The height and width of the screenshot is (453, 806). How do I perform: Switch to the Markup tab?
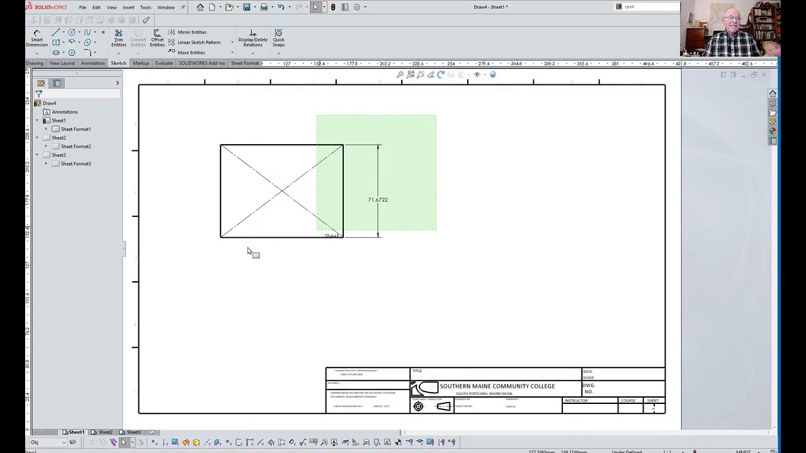click(141, 63)
